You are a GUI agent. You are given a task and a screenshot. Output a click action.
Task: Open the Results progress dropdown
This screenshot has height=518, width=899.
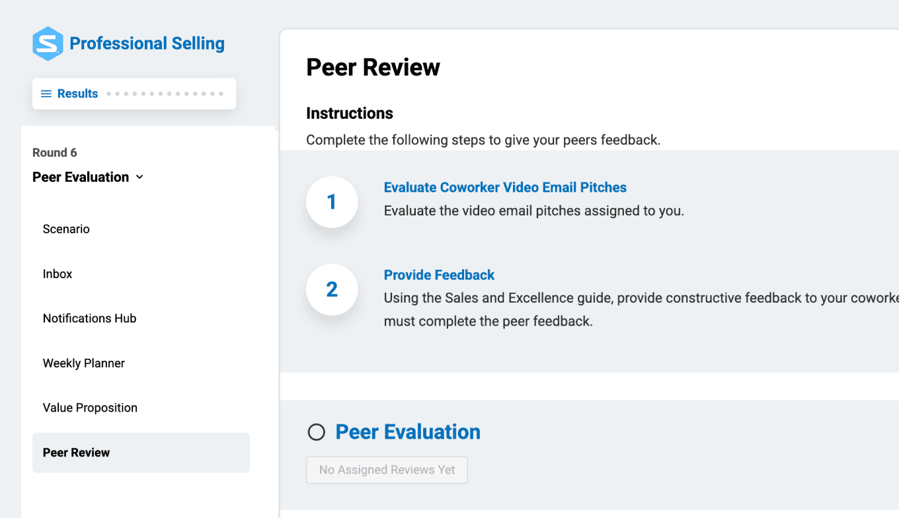[134, 94]
